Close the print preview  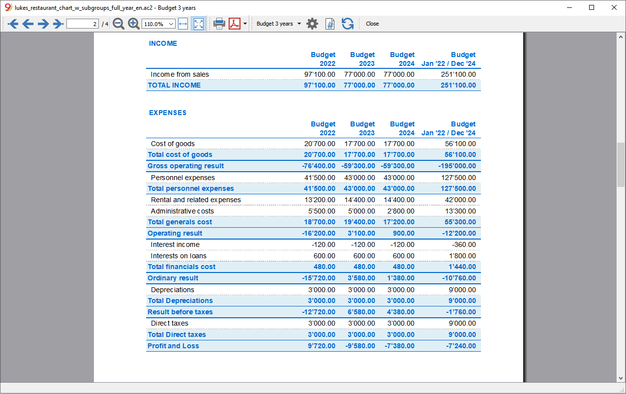pyautogui.click(x=372, y=24)
